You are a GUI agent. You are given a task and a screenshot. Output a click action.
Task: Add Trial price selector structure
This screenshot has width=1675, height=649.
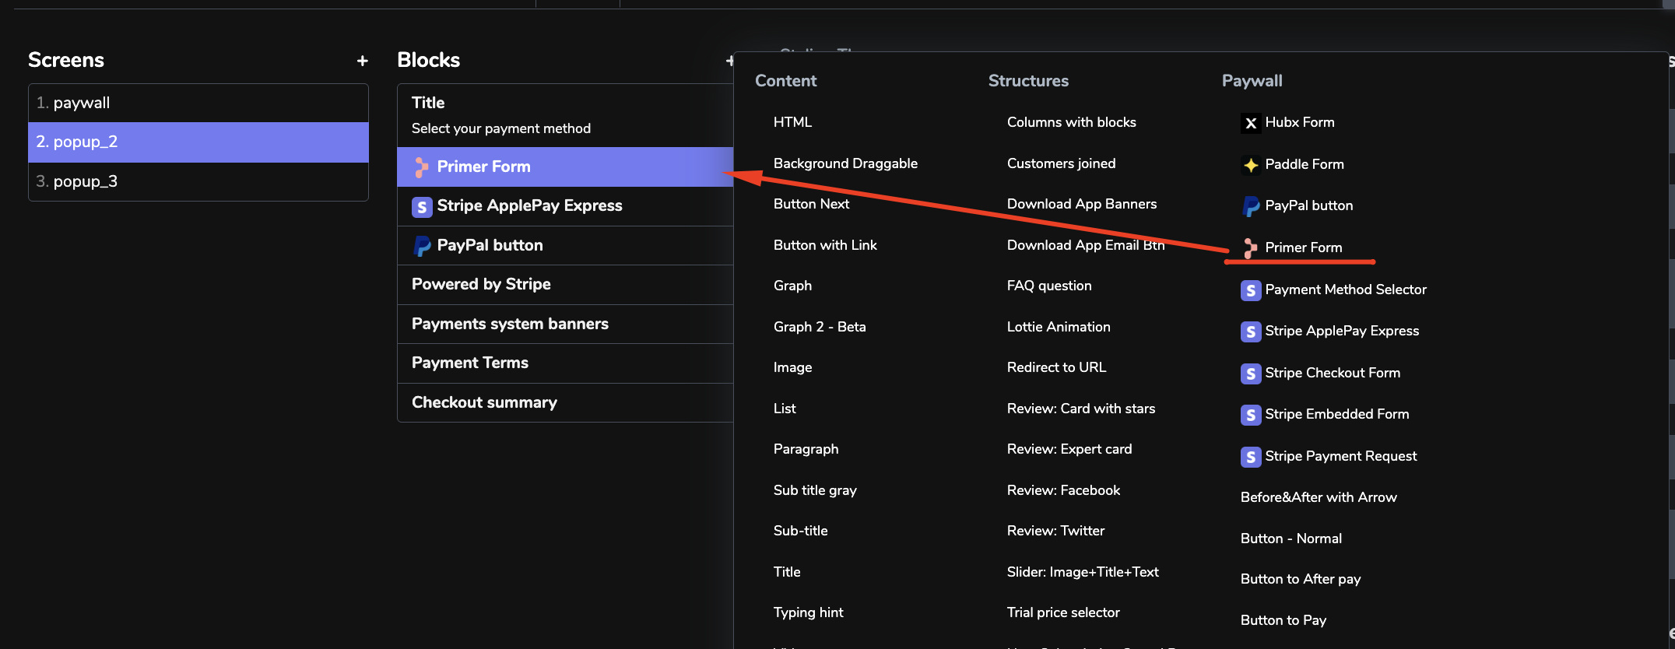pos(1063,612)
